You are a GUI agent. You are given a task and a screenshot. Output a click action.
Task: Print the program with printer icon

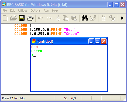[30, 18]
